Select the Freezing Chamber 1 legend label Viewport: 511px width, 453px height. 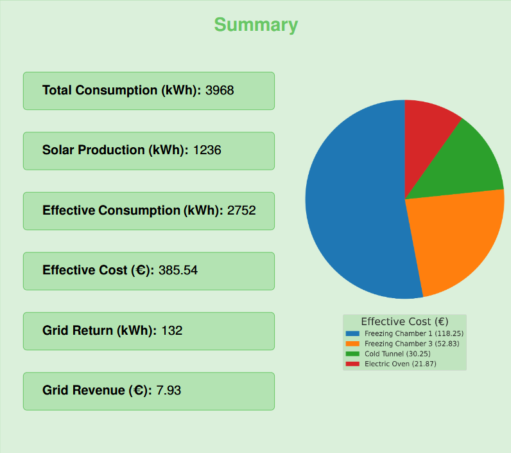coord(413,334)
